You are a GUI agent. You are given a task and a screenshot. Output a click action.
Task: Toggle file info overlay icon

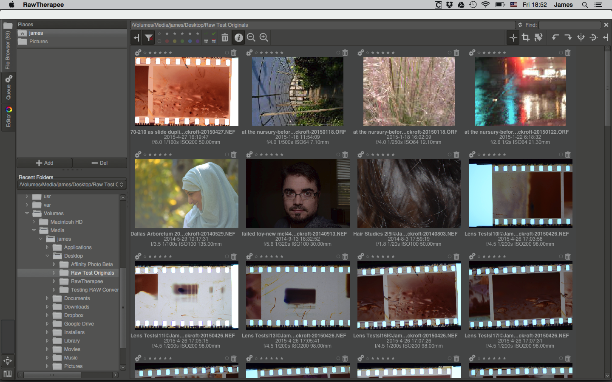pos(239,38)
